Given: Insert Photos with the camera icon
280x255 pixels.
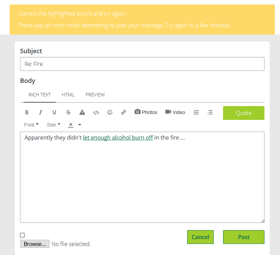Looking at the screenshot, I should (146, 112).
